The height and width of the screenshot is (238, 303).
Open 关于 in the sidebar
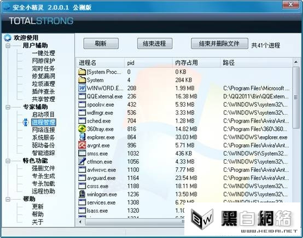38,222
